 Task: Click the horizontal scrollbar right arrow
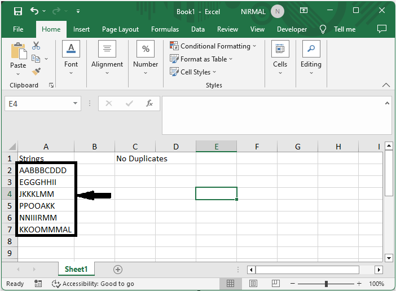[379, 270]
